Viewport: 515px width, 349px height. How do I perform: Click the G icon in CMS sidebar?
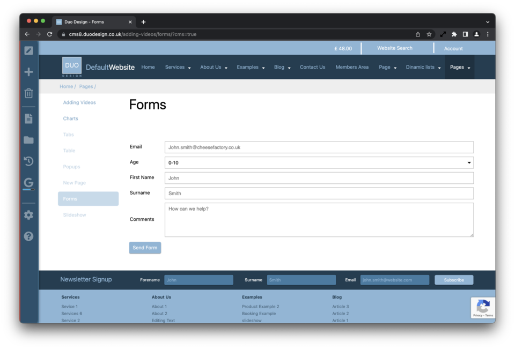28,183
